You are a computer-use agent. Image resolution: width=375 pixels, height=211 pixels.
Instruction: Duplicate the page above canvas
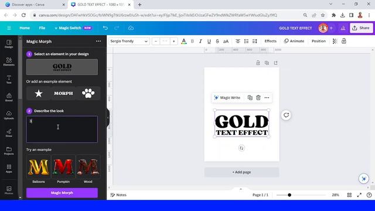[267, 63]
